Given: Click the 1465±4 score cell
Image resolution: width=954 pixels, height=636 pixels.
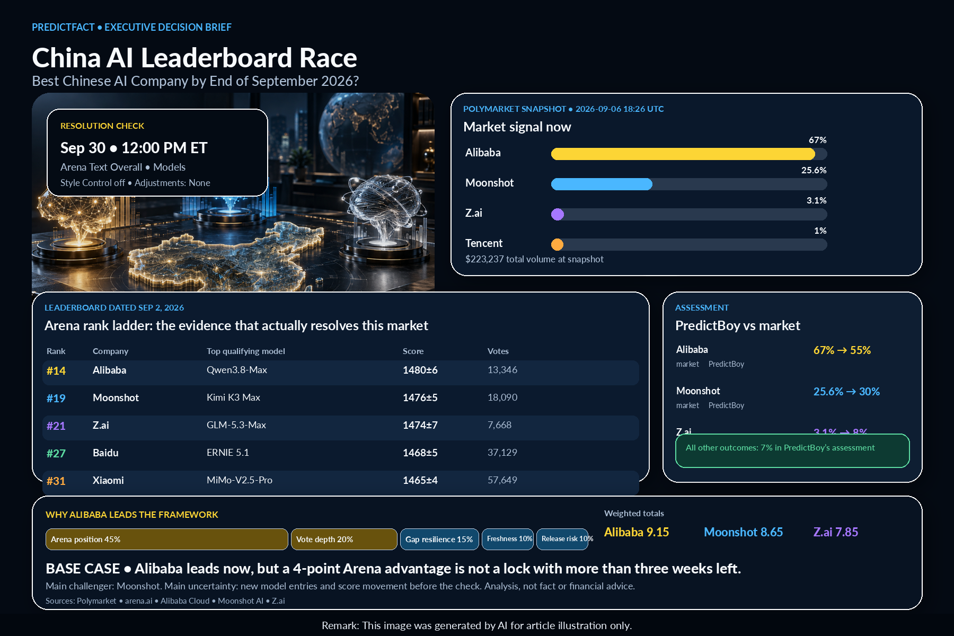Looking at the screenshot, I should 420,480.
